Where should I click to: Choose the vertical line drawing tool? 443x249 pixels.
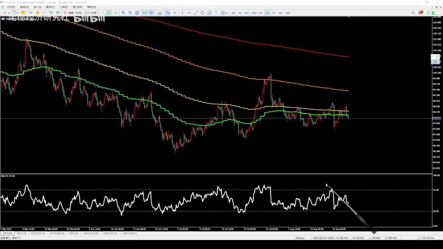(x=182, y=13)
